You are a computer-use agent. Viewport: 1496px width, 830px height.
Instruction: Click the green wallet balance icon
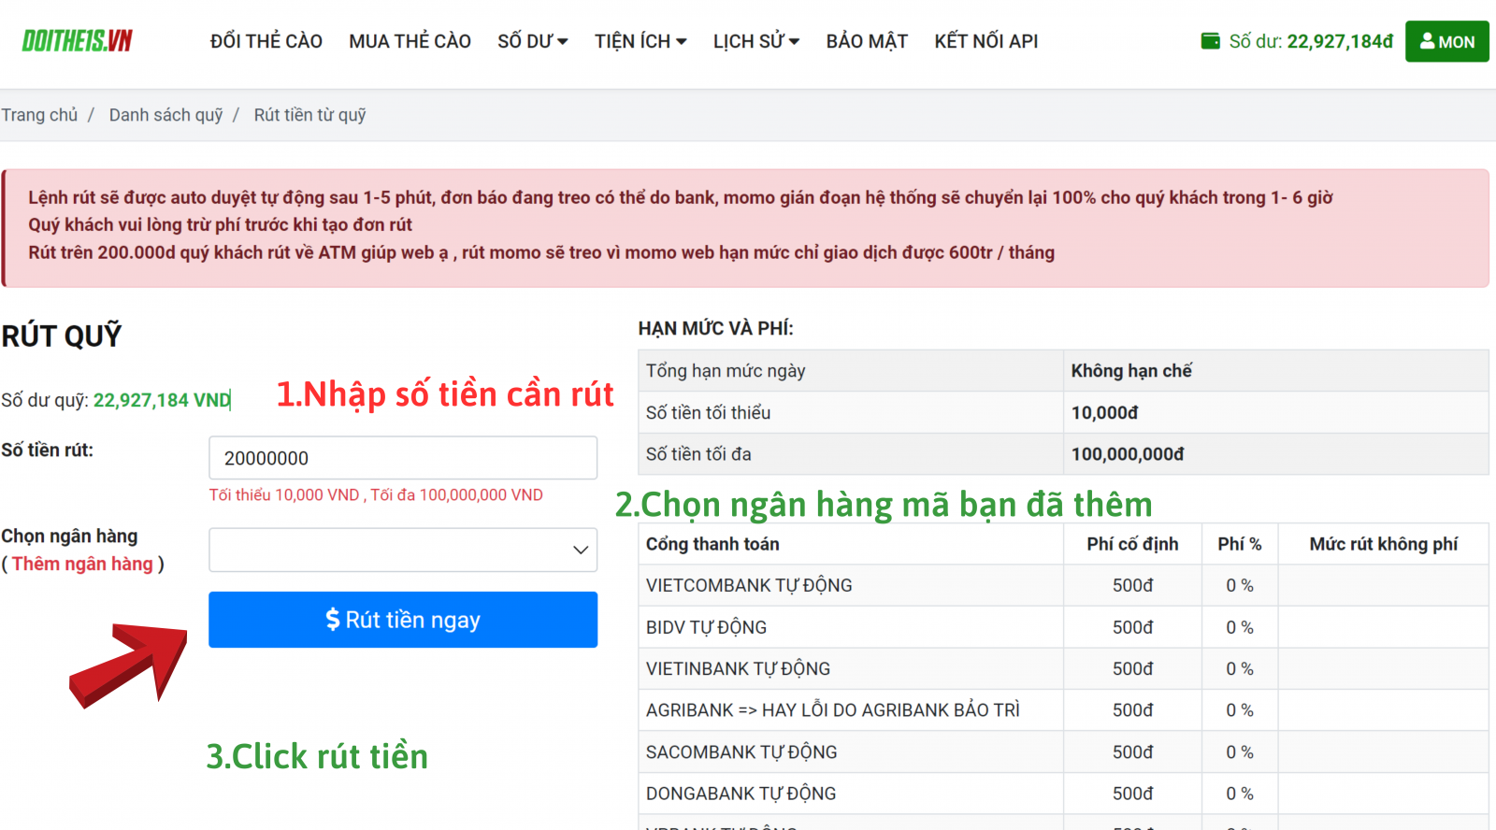(1210, 41)
